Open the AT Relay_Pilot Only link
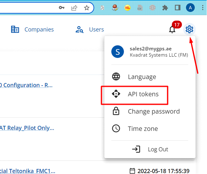207x174 pixels. 27,128
